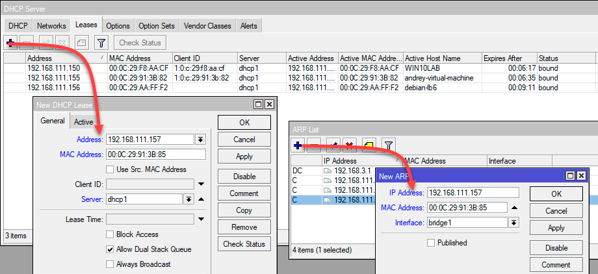
Task: Switch to the Networks tab
Action: click(51, 26)
